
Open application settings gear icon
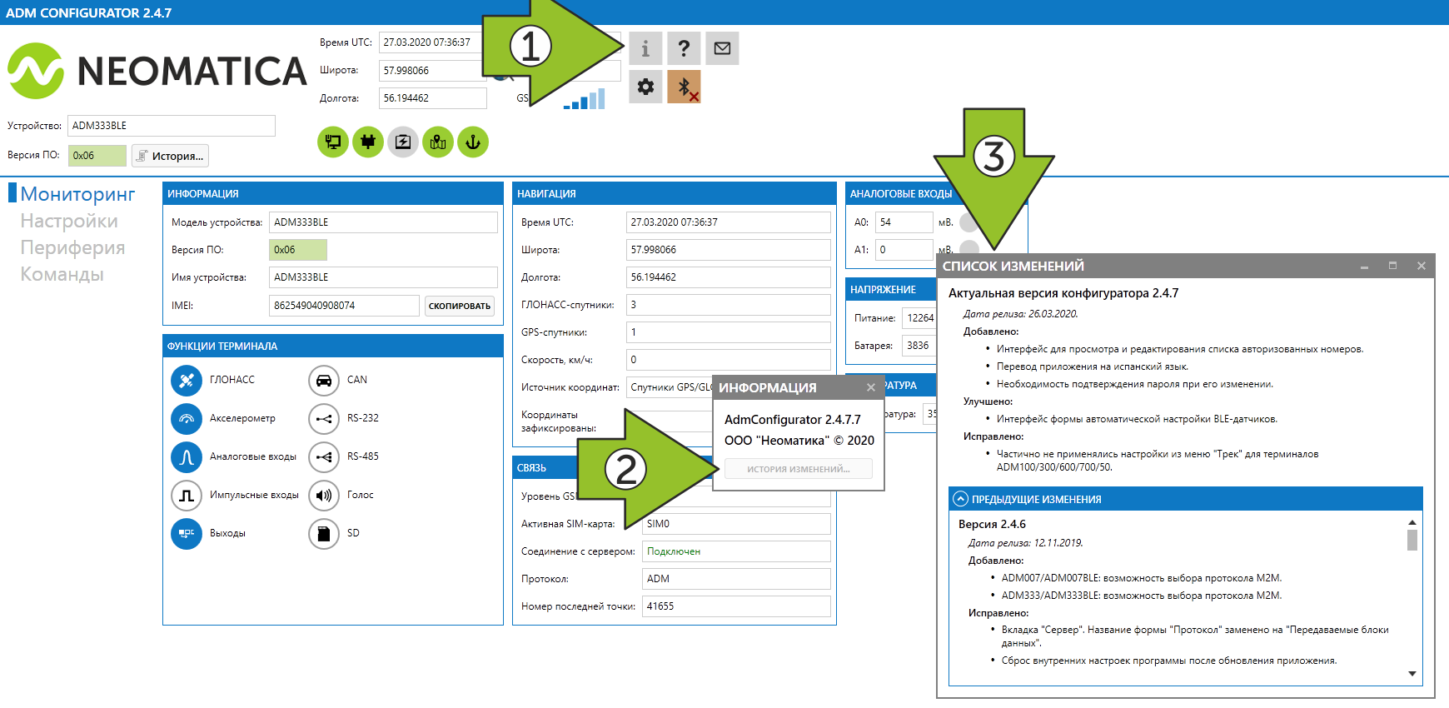click(x=645, y=87)
